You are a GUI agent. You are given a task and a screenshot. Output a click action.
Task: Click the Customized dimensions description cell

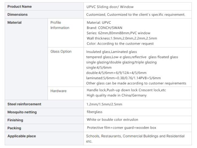click(138, 15)
